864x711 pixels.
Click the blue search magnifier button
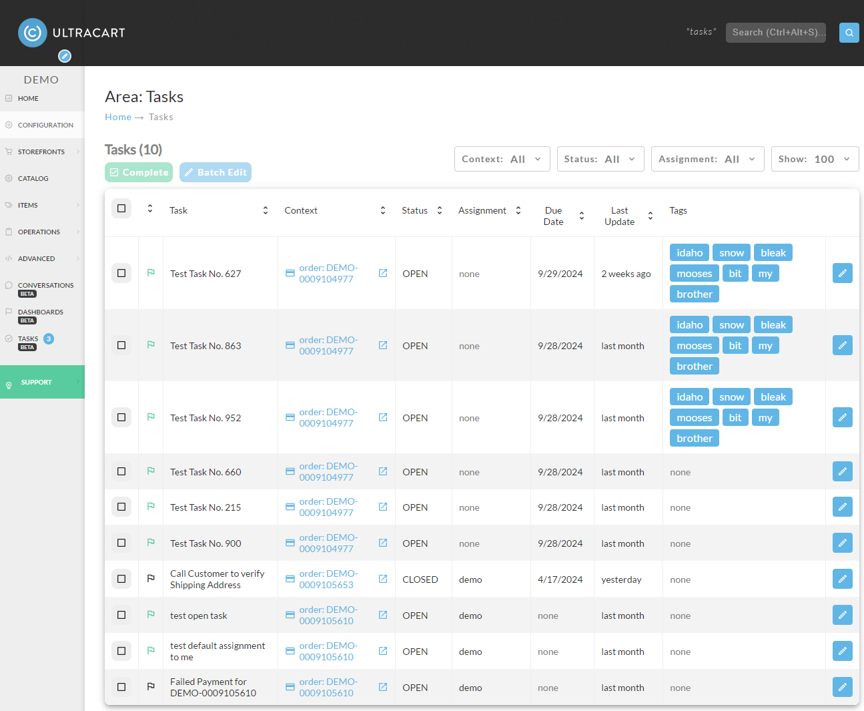click(x=849, y=33)
